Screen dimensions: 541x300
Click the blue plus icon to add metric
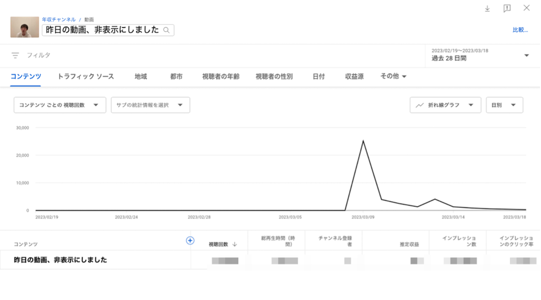[x=190, y=240]
